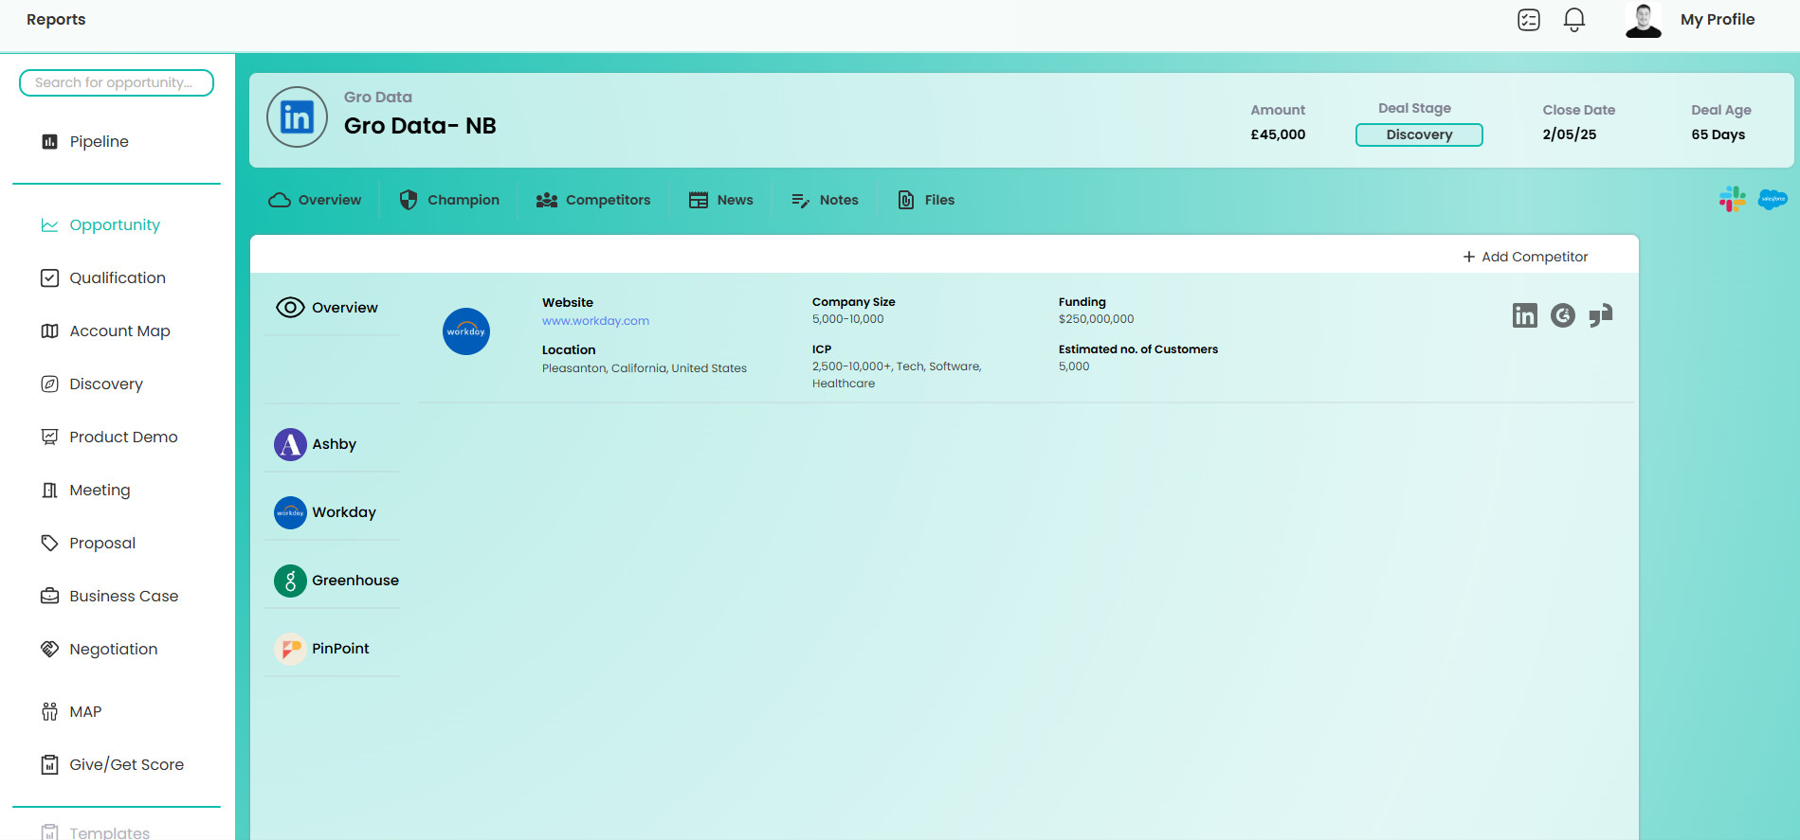Click the Negotiation handshake icon
The height and width of the screenshot is (840, 1800).
click(50, 649)
